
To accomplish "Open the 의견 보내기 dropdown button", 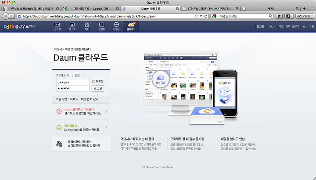I will tap(305, 16).
